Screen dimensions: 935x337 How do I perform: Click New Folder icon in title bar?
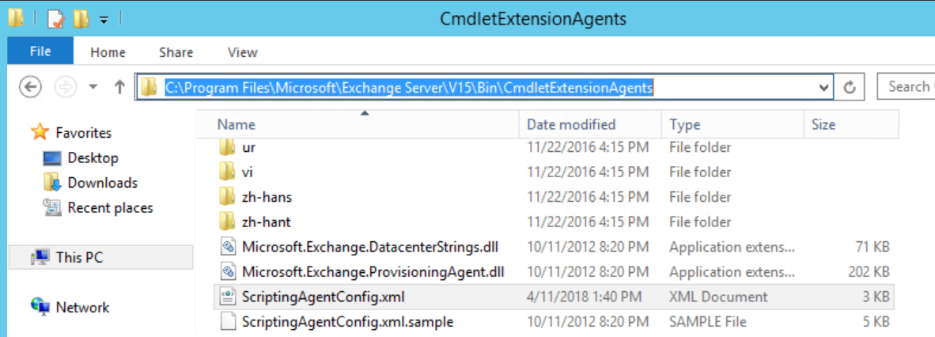[x=81, y=18]
